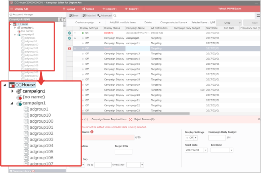Sort by Campaign Daily Budget column header
Viewport: 261px width, 173px height.
187,28
